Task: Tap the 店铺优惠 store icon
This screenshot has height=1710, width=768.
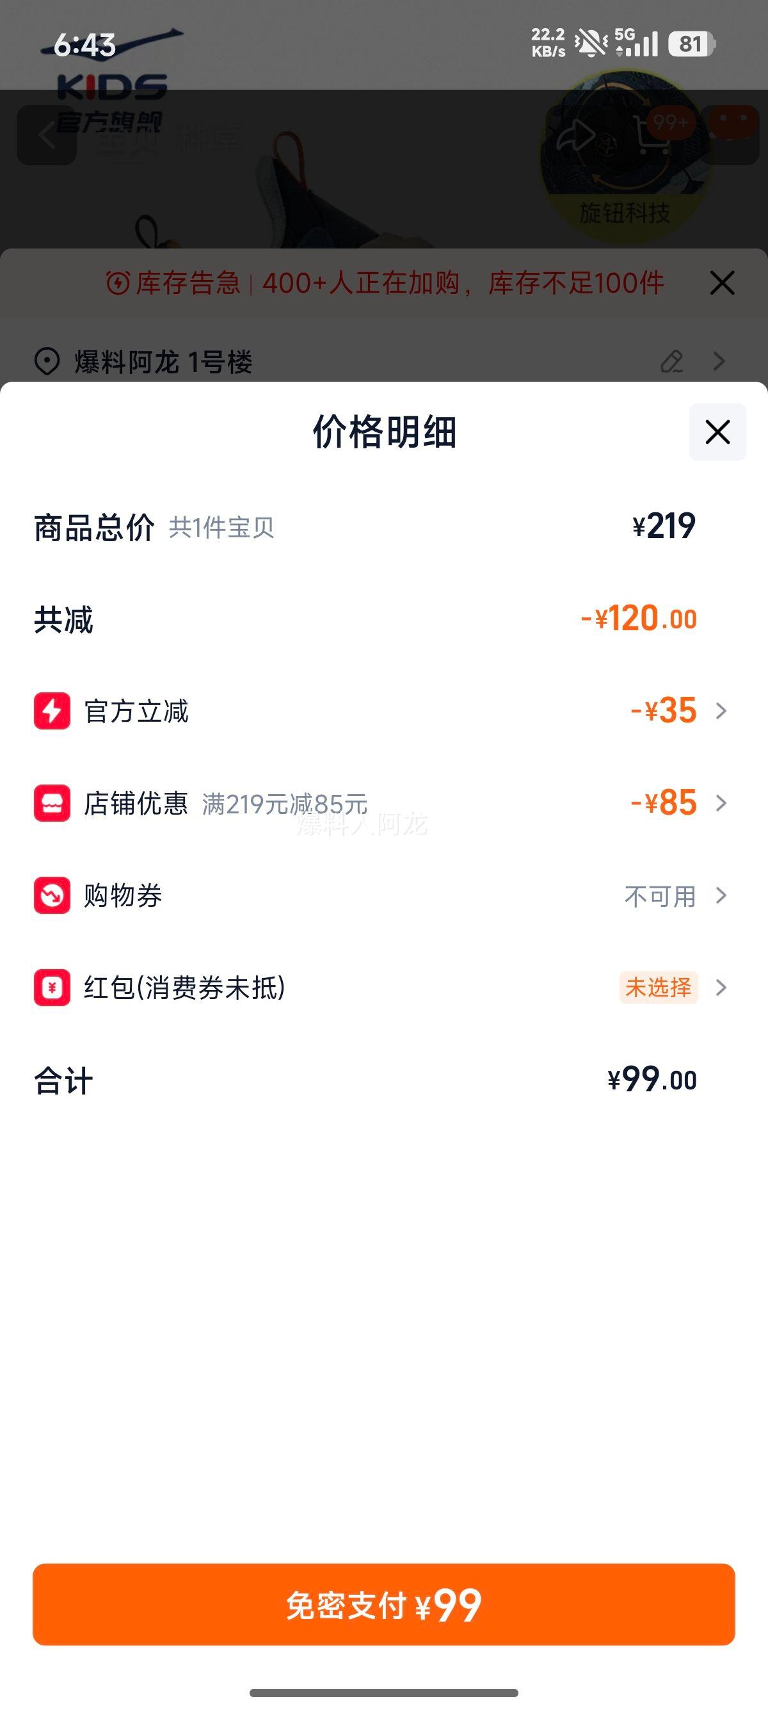Action: (x=52, y=803)
